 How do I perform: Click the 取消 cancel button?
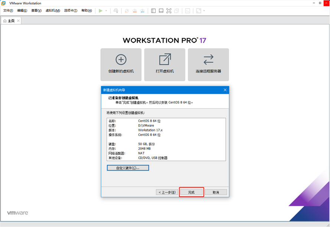click(216, 192)
